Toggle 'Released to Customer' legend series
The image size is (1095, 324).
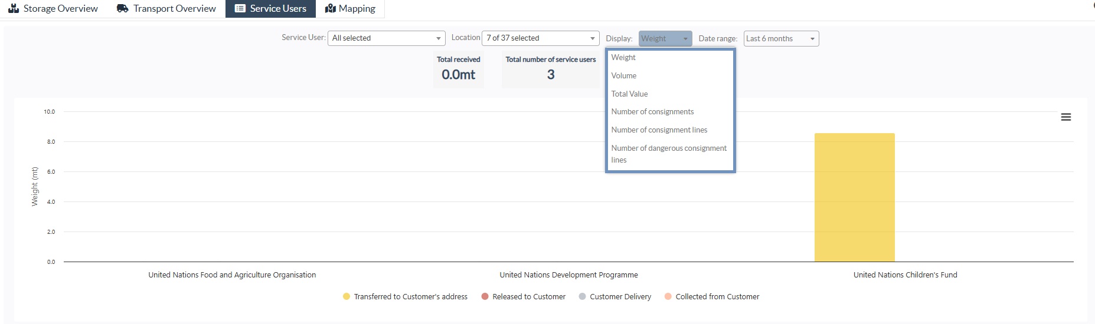click(524, 297)
